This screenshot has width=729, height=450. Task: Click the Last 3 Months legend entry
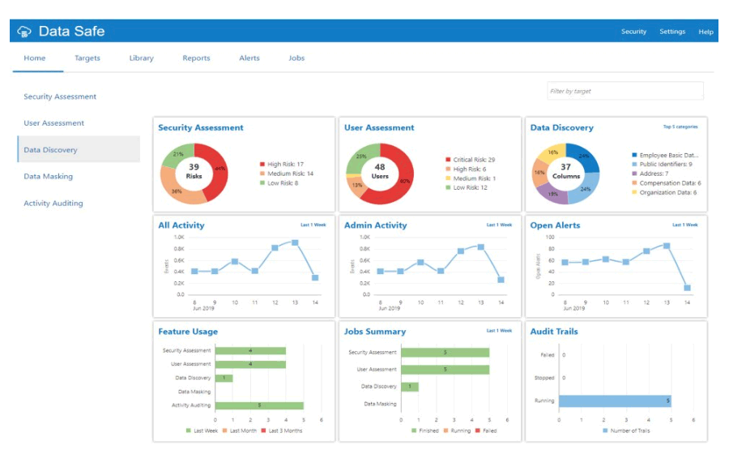coord(282,431)
